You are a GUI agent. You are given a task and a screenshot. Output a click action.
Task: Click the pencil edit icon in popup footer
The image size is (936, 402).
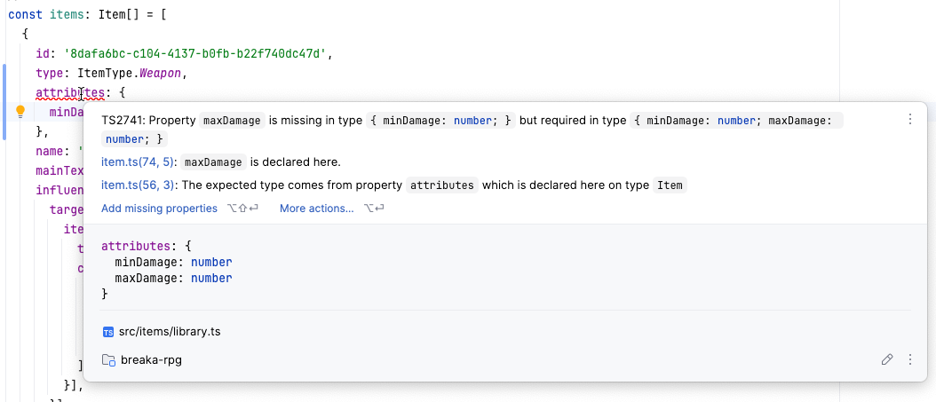coord(886,359)
